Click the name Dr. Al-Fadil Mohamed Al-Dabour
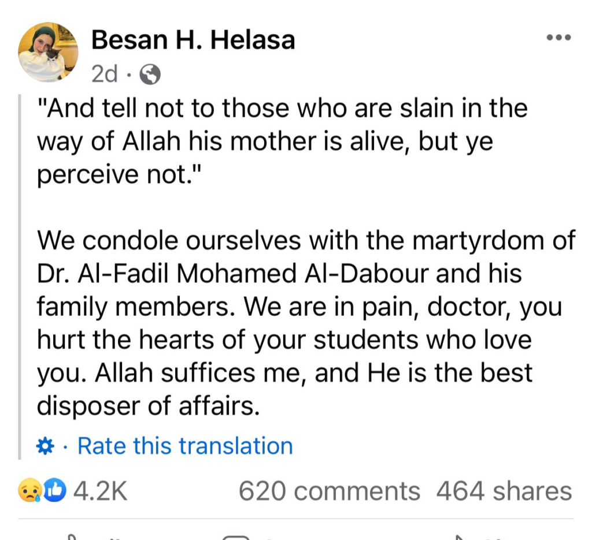Screen dimensions: 592x540 [234, 274]
